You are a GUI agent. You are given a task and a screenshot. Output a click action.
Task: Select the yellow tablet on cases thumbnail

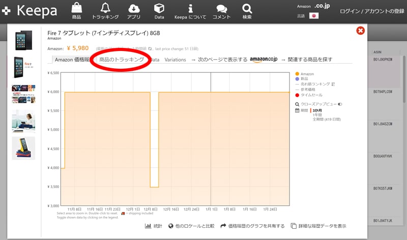coord(23,148)
